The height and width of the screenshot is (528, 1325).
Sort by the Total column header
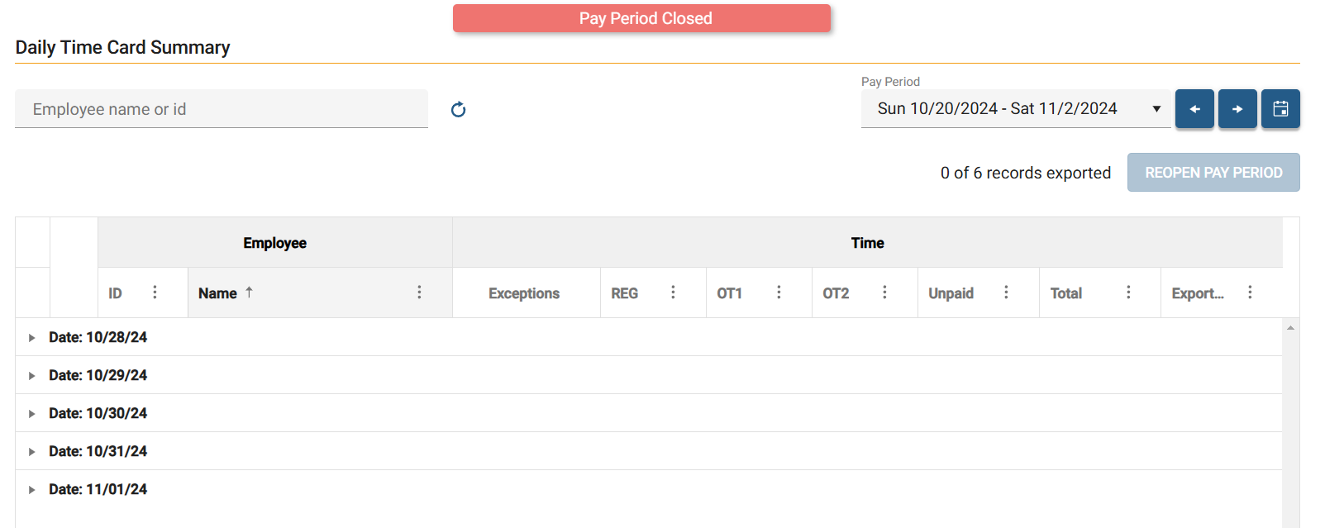tap(1065, 293)
